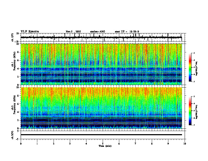Click the "ch.3(V)" axis label

(x=13, y=135)
